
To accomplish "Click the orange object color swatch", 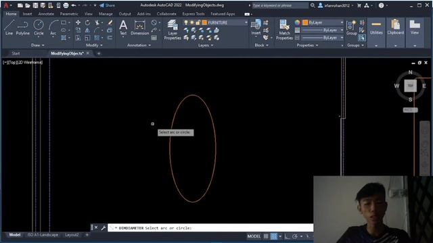I will 305,22.
